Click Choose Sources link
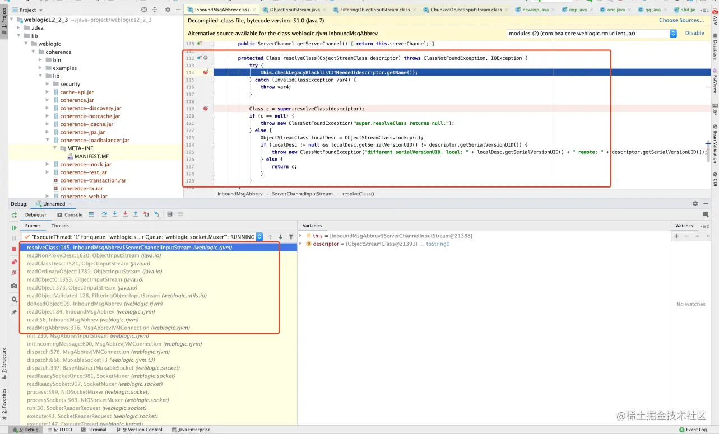The height and width of the screenshot is (434, 719). click(681, 20)
